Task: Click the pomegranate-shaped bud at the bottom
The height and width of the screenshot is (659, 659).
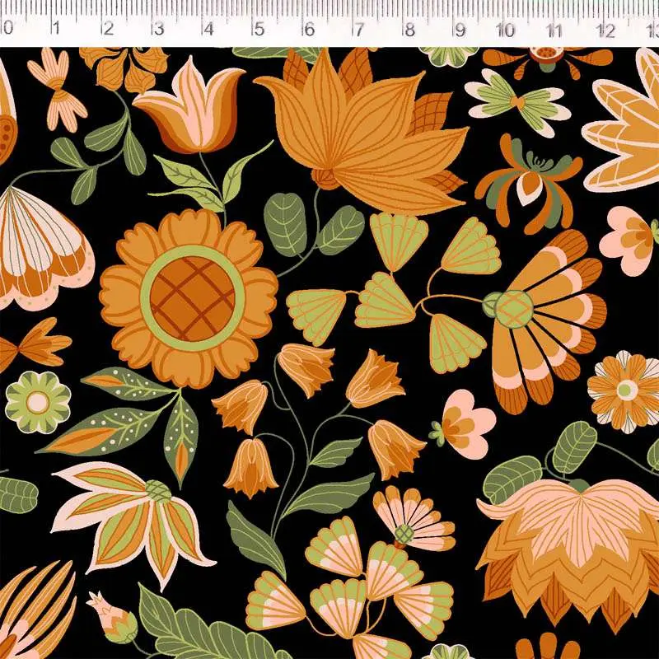Action: (x=115, y=618)
